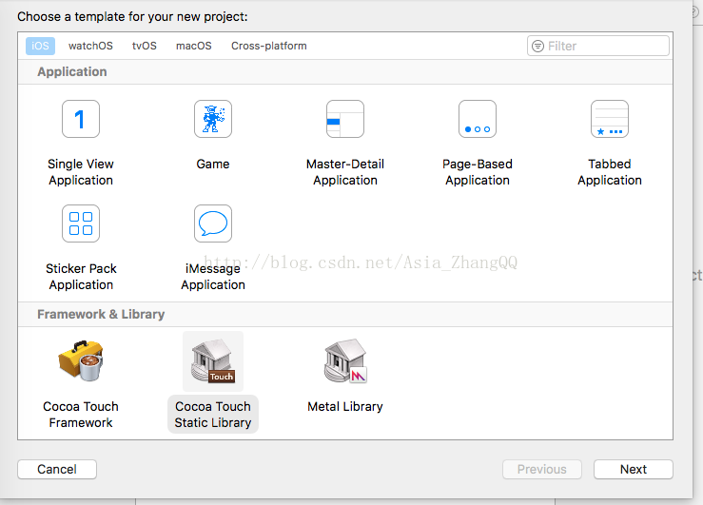Click the Previous button
Viewport: 703px width, 505px height.
coord(542,469)
